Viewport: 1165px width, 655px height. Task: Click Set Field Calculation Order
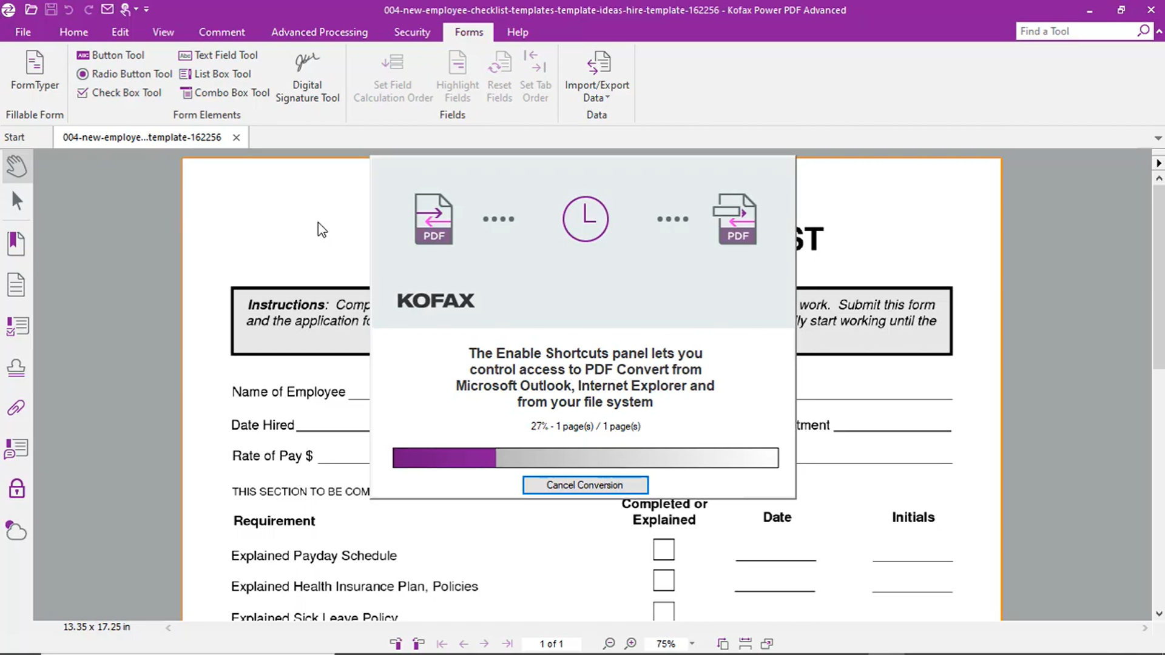pos(393,77)
